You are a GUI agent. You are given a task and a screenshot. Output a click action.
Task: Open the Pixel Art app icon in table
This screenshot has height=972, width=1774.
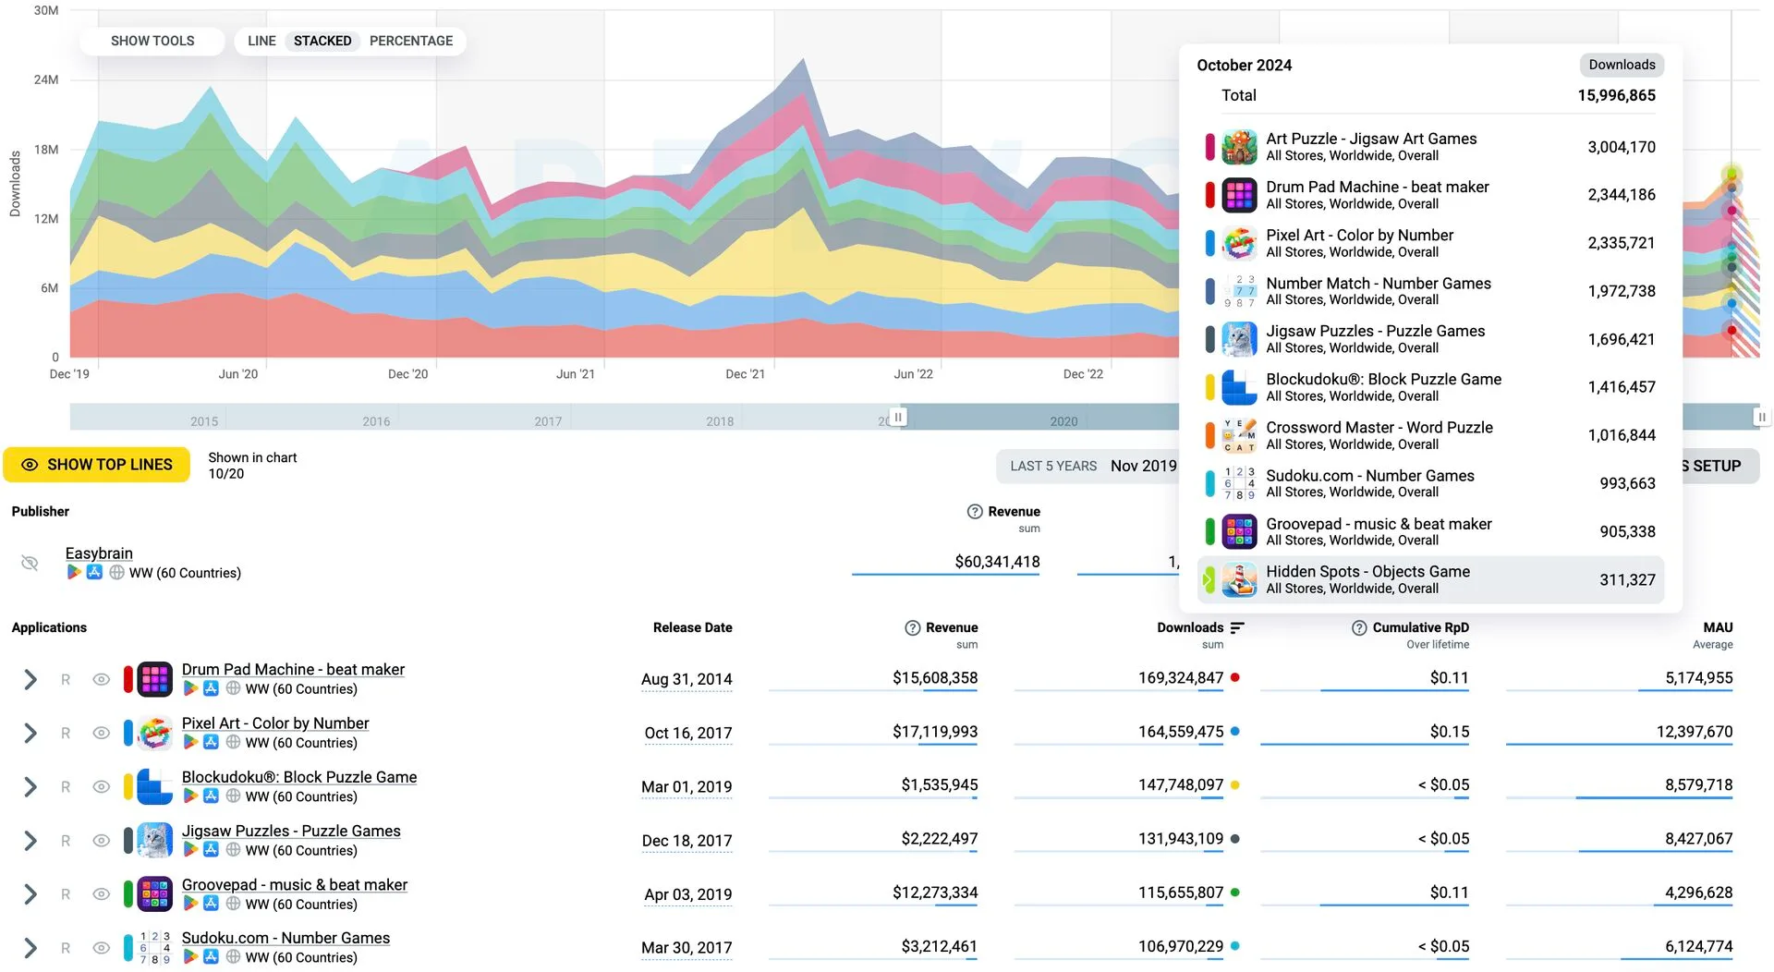coord(154,733)
